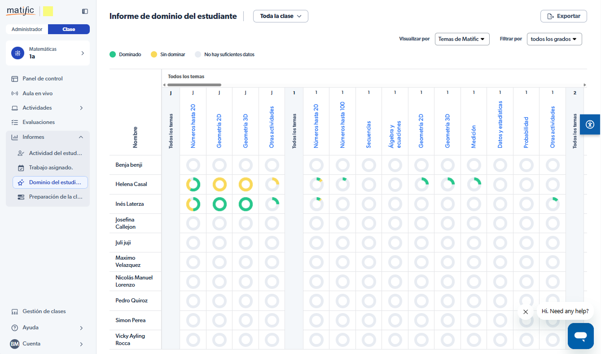The height and width of the screenshot is (354, 601).
Task: Open the 'Números hasta 100' column link
Action: 342,125
